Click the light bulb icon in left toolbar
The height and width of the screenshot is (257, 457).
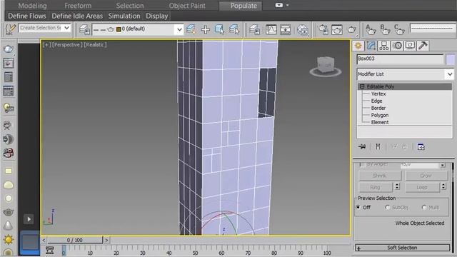point(9,108)
